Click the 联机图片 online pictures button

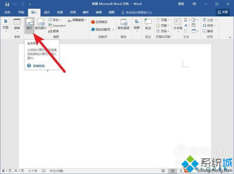[x=41, y=24]
